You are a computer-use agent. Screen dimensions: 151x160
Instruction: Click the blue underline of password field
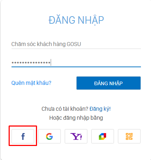tap(76, 67)
